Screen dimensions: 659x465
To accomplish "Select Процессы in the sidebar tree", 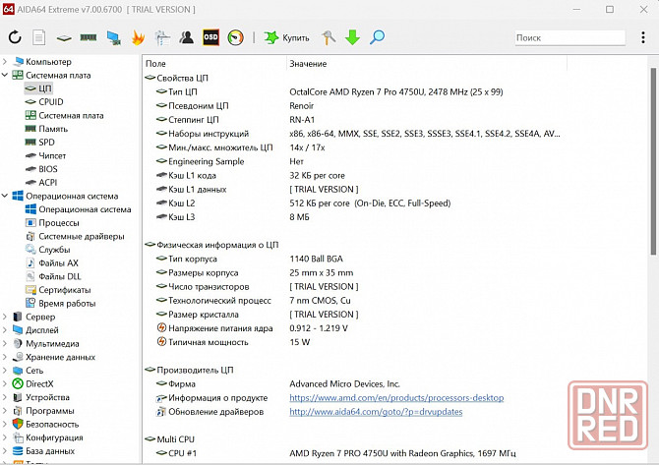I will (59, 222).
